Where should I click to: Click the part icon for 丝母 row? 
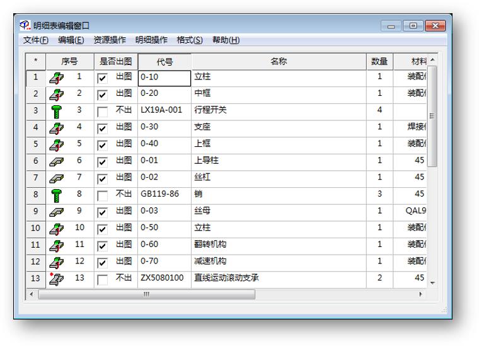point(57,212)
